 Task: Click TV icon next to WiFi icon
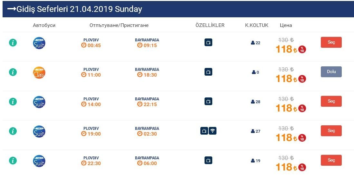coord(204,131)
